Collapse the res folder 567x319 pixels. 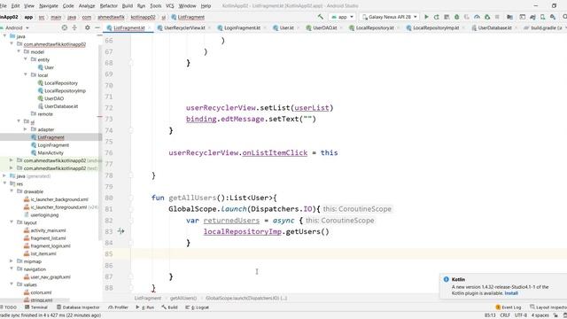(x=5, y=183)
